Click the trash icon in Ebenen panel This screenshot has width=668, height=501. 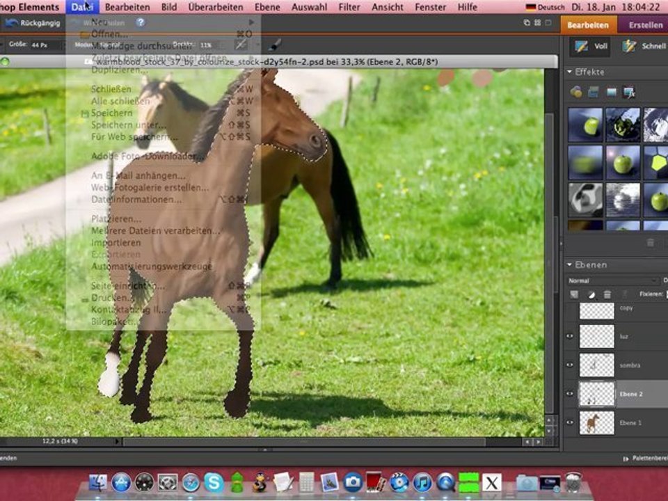(607, 294)
